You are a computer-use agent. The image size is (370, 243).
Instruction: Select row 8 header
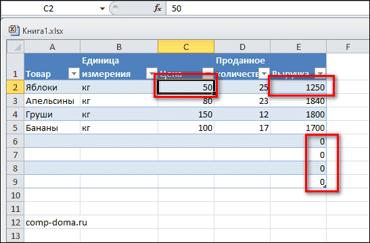16,168
